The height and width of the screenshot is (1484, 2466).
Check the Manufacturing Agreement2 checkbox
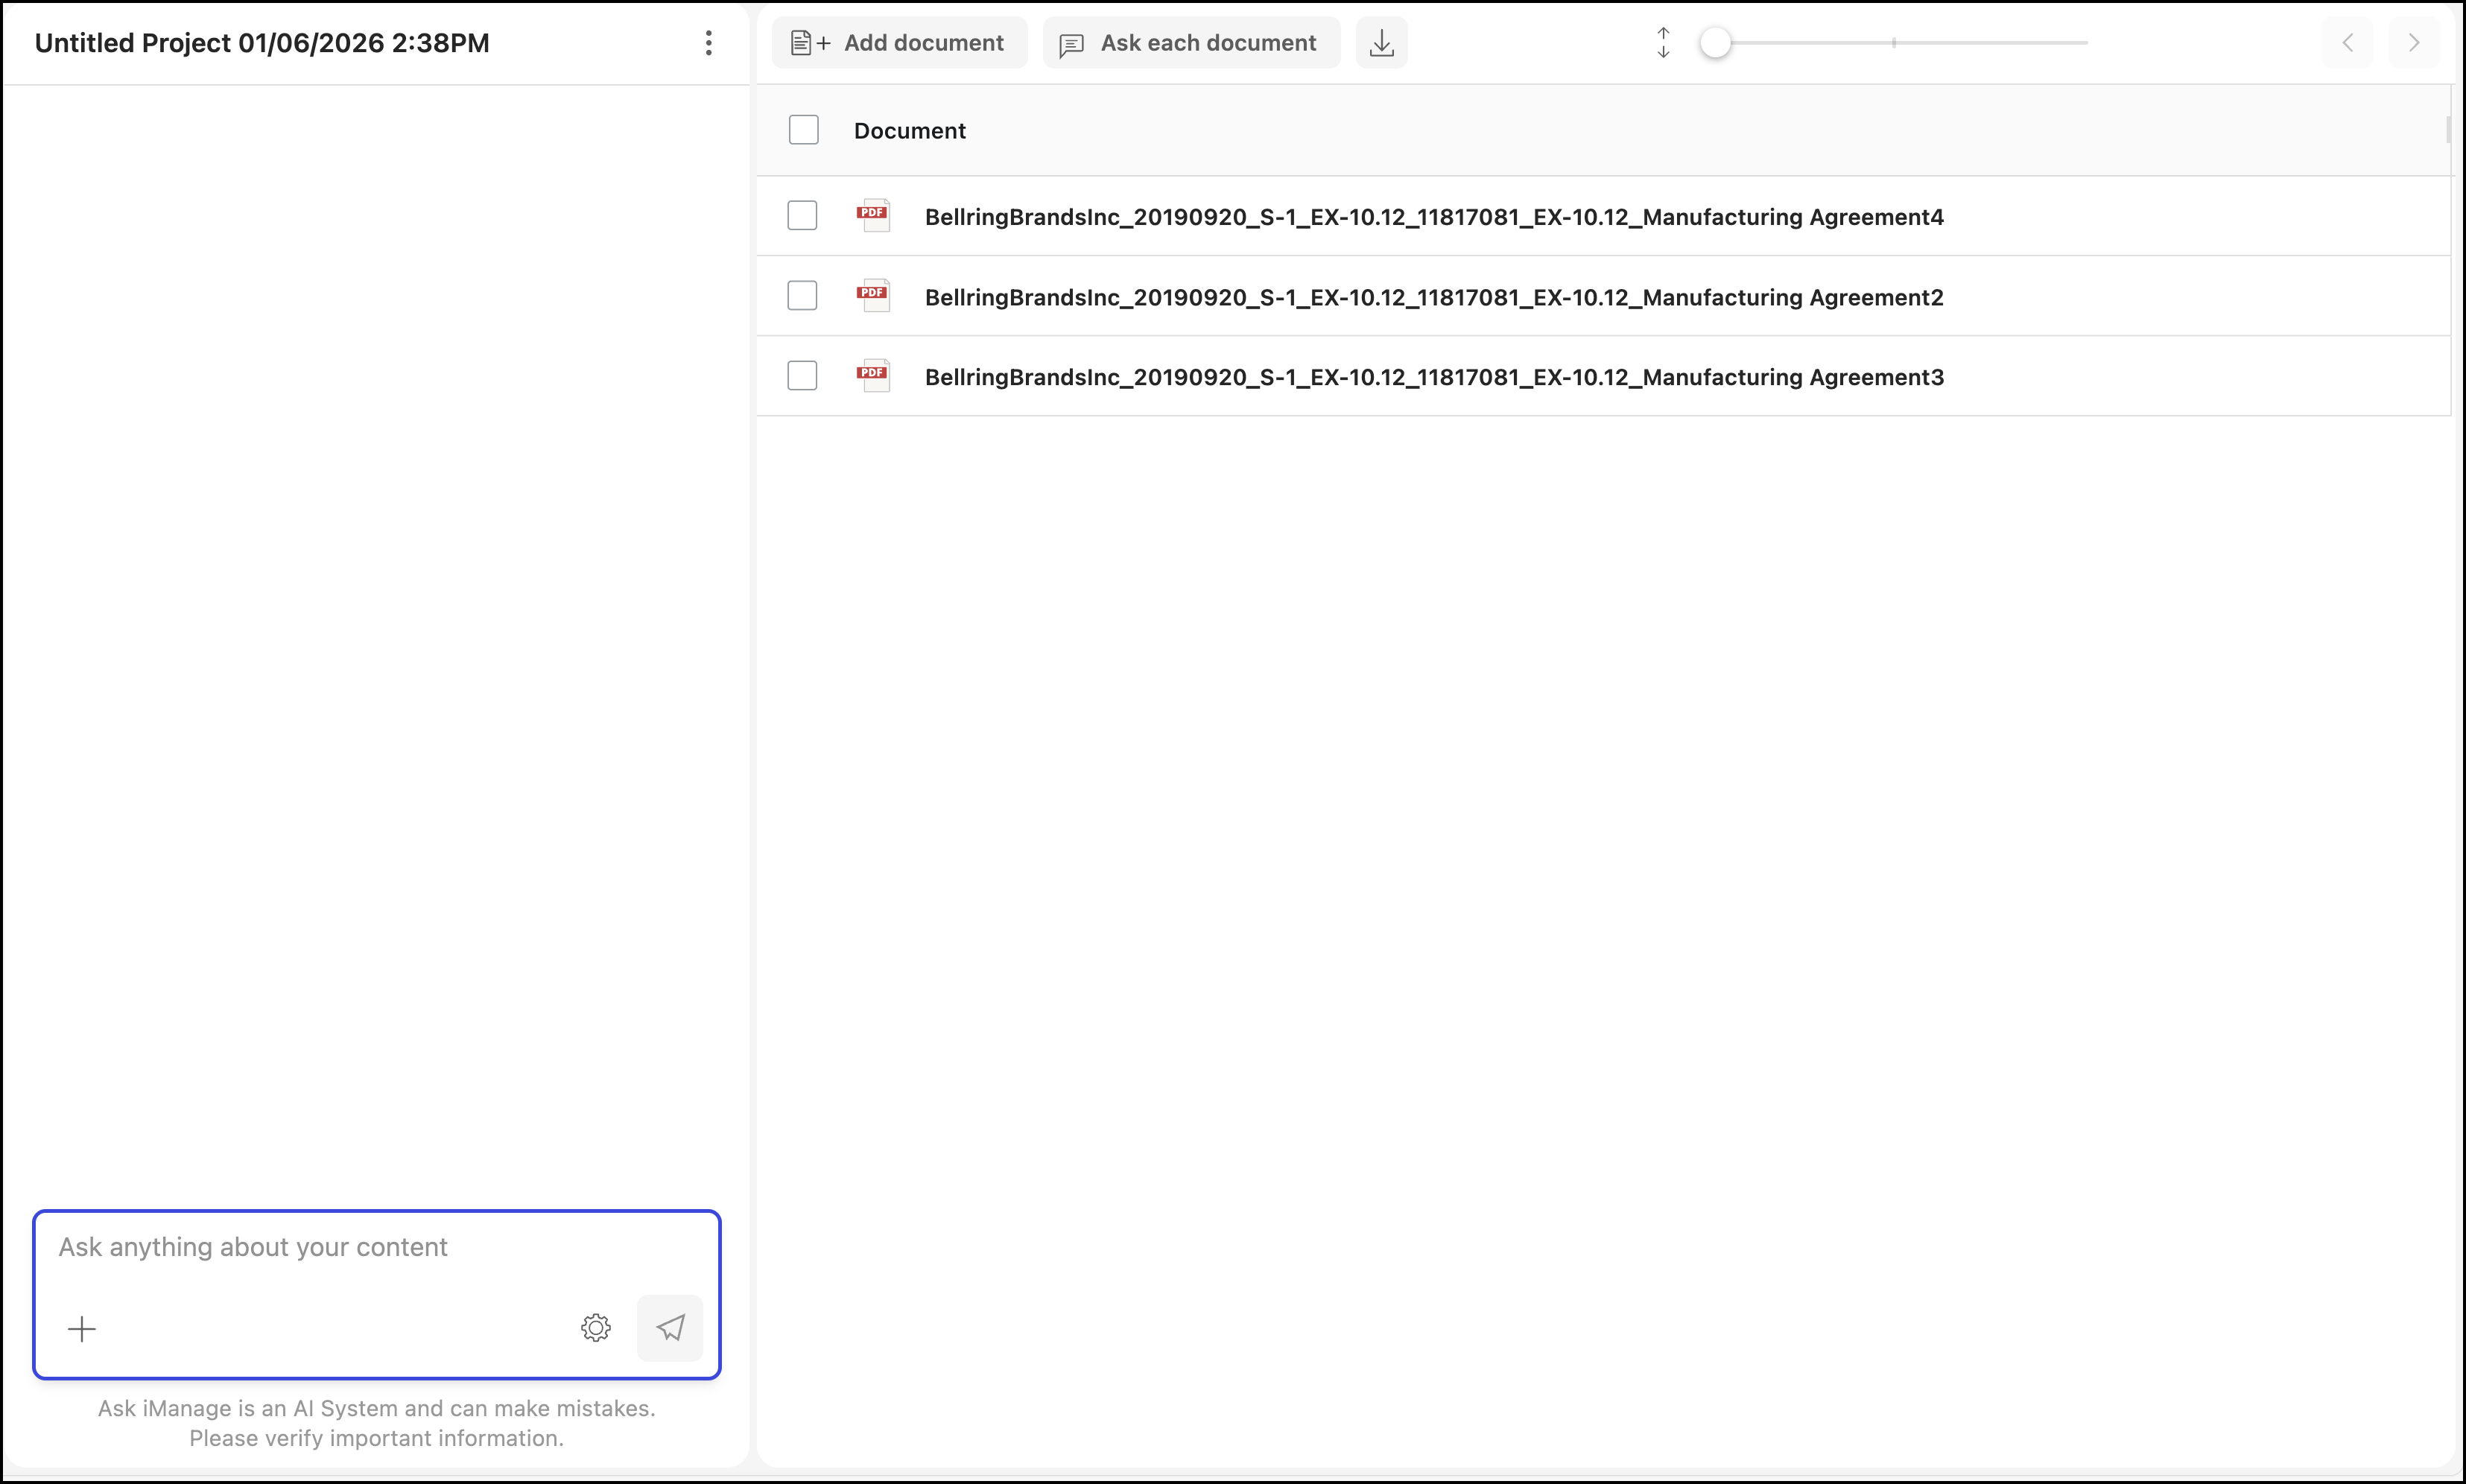pos(802,295)
